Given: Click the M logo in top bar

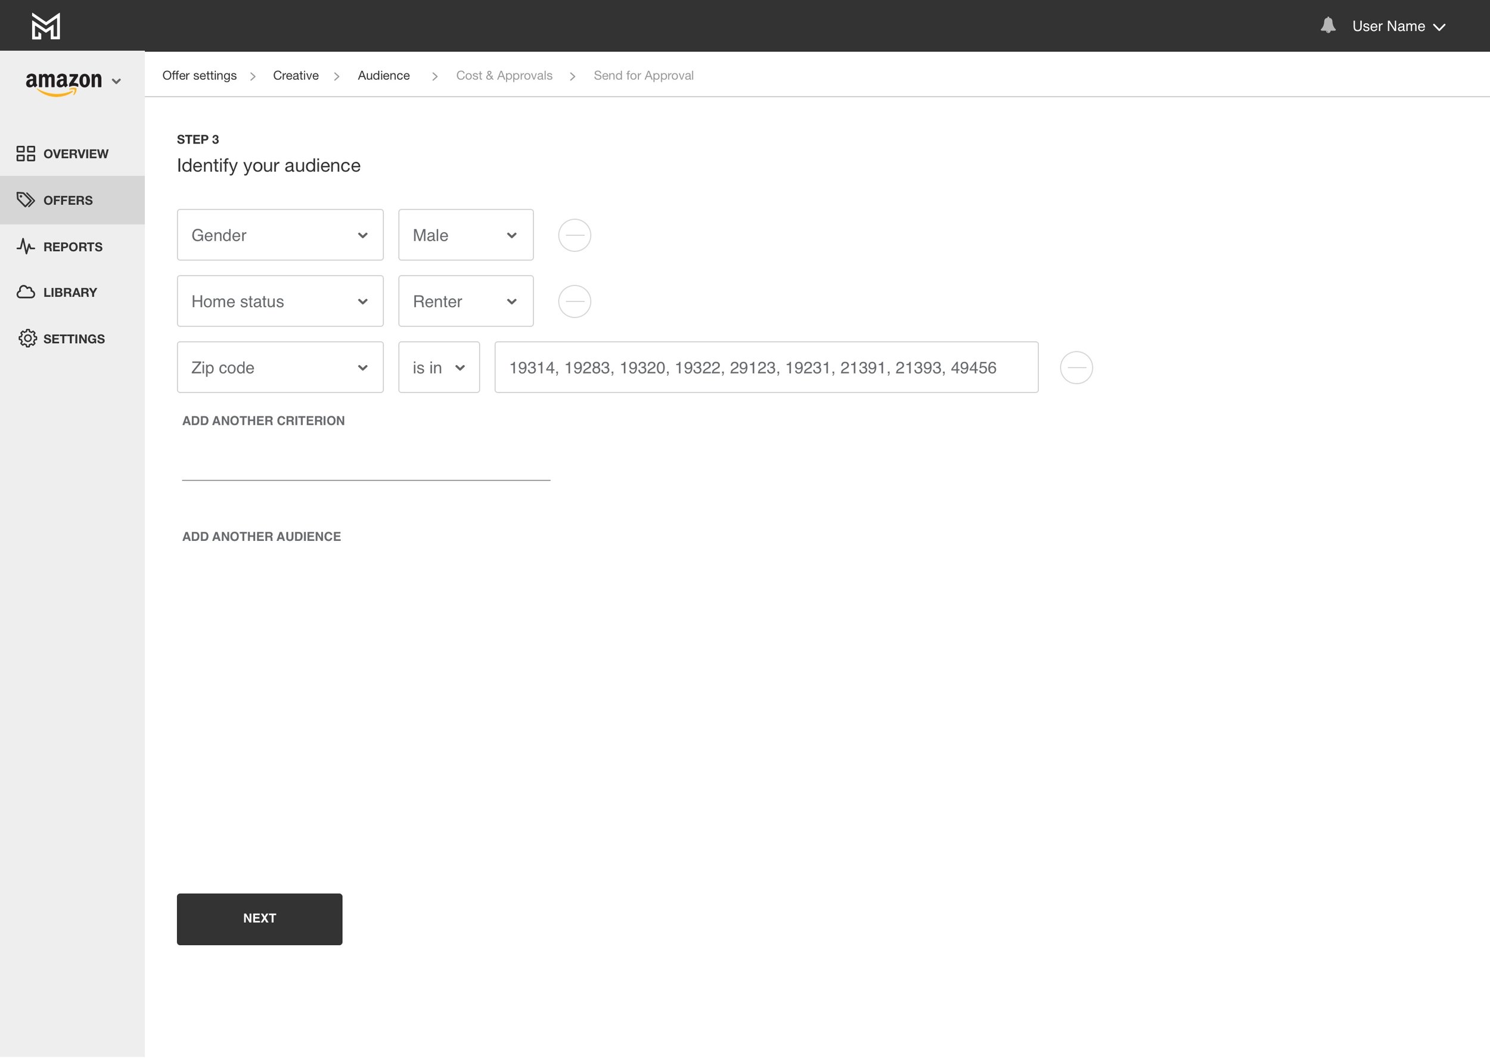Looking at the screenshot, I should pos(46,26).
